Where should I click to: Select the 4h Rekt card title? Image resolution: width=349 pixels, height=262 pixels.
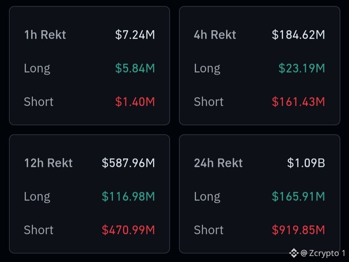[x=215, y=35]
